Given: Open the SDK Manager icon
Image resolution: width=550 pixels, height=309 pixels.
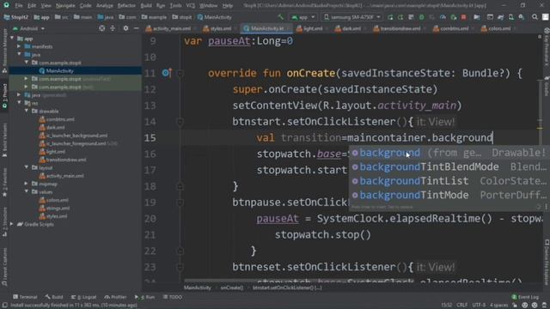Looking at the screenshot, I should (522, 17).
